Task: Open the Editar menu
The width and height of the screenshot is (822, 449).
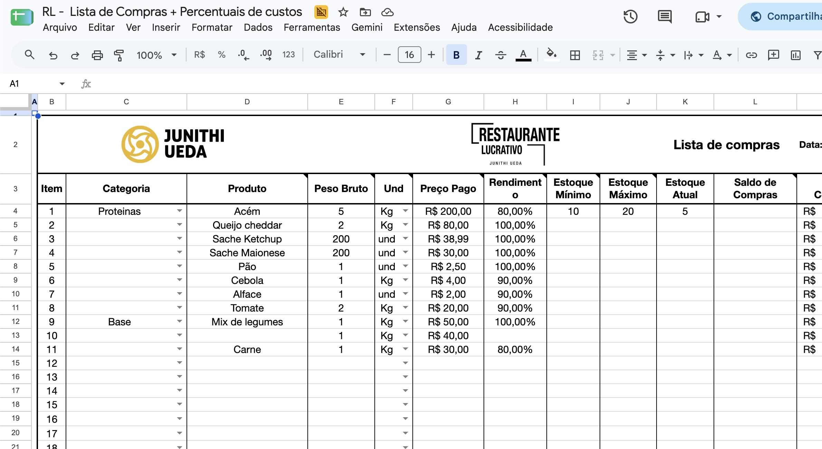Action: (101, 27)
